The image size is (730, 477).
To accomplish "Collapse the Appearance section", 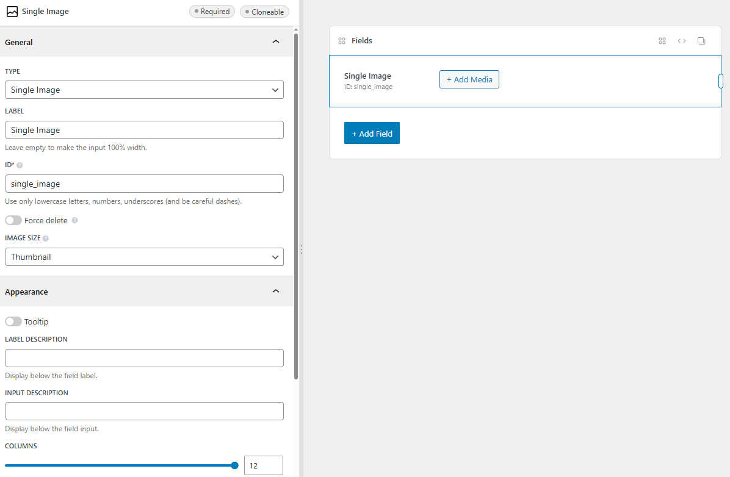I will (275, 292).
